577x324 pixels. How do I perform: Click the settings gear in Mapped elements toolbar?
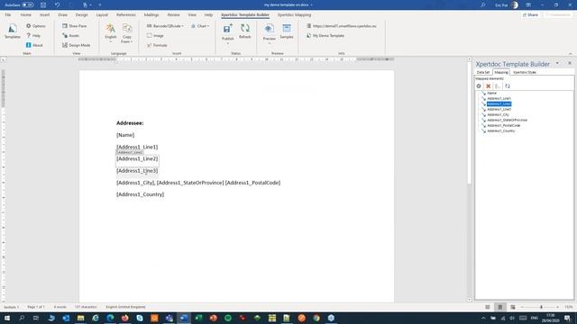479,86
